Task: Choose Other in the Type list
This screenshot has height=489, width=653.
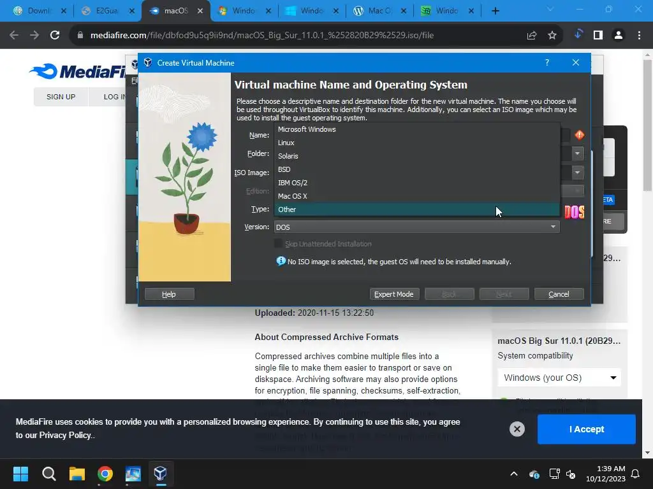Action: (x=416, y=209)
